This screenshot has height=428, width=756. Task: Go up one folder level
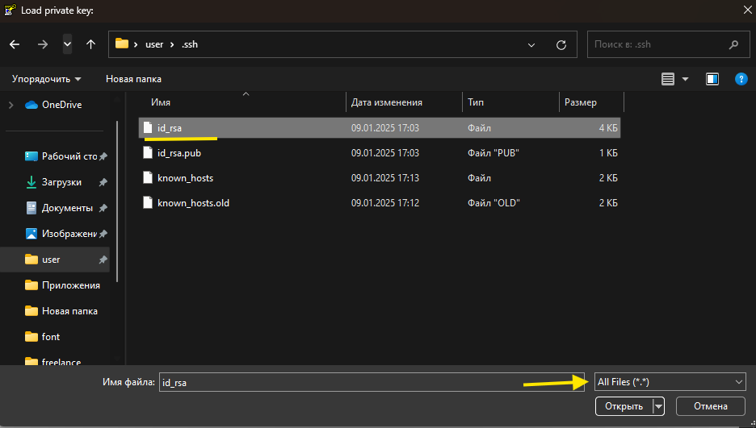point(90,44)
